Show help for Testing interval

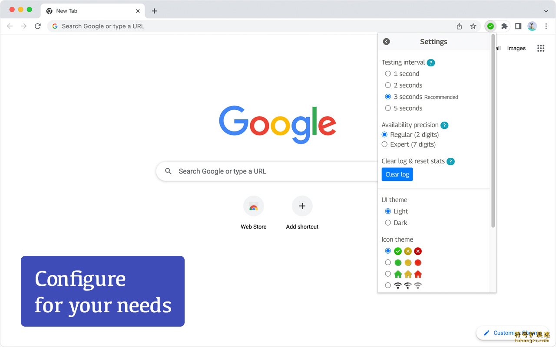pos(430,62)
